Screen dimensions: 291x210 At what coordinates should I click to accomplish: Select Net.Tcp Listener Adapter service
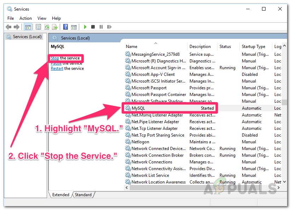click(x=155, y=128)
